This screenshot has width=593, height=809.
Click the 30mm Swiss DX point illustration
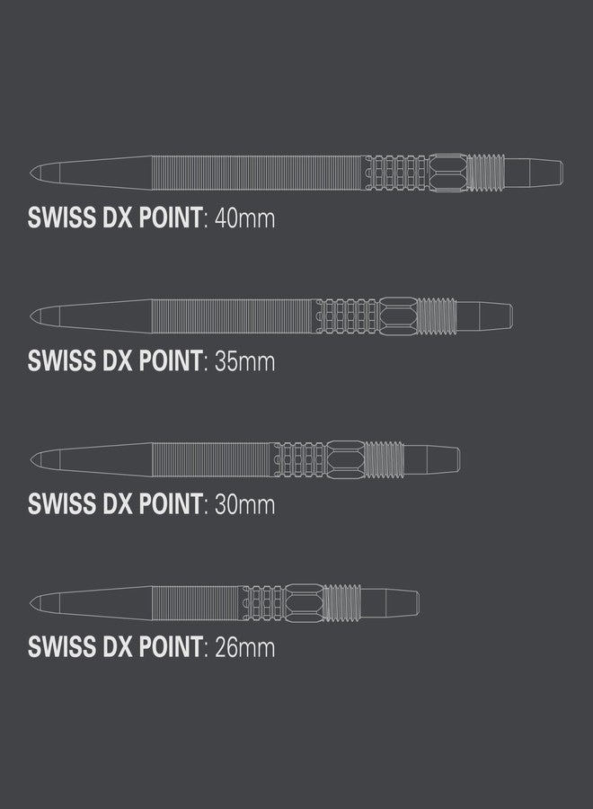click(x=245, y=459)
